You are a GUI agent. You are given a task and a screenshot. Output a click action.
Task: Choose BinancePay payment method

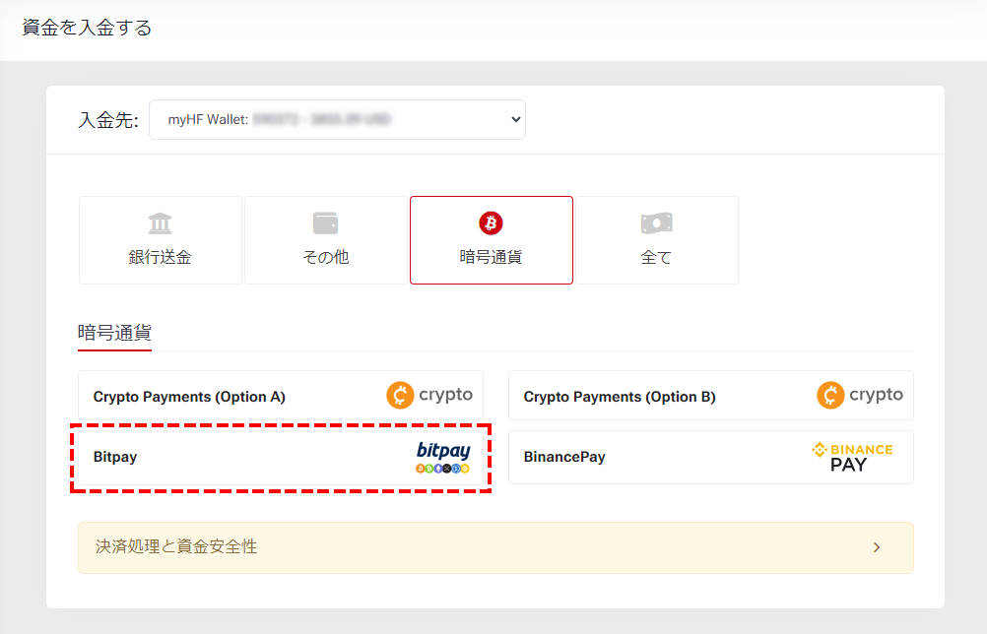(x=710, y=457)
